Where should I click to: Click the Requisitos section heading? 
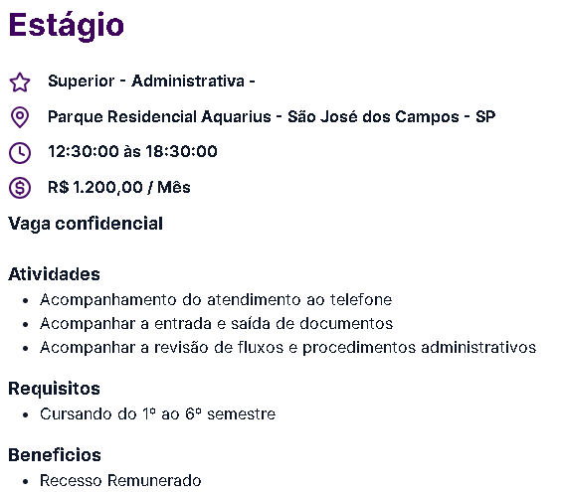point(54,389)
